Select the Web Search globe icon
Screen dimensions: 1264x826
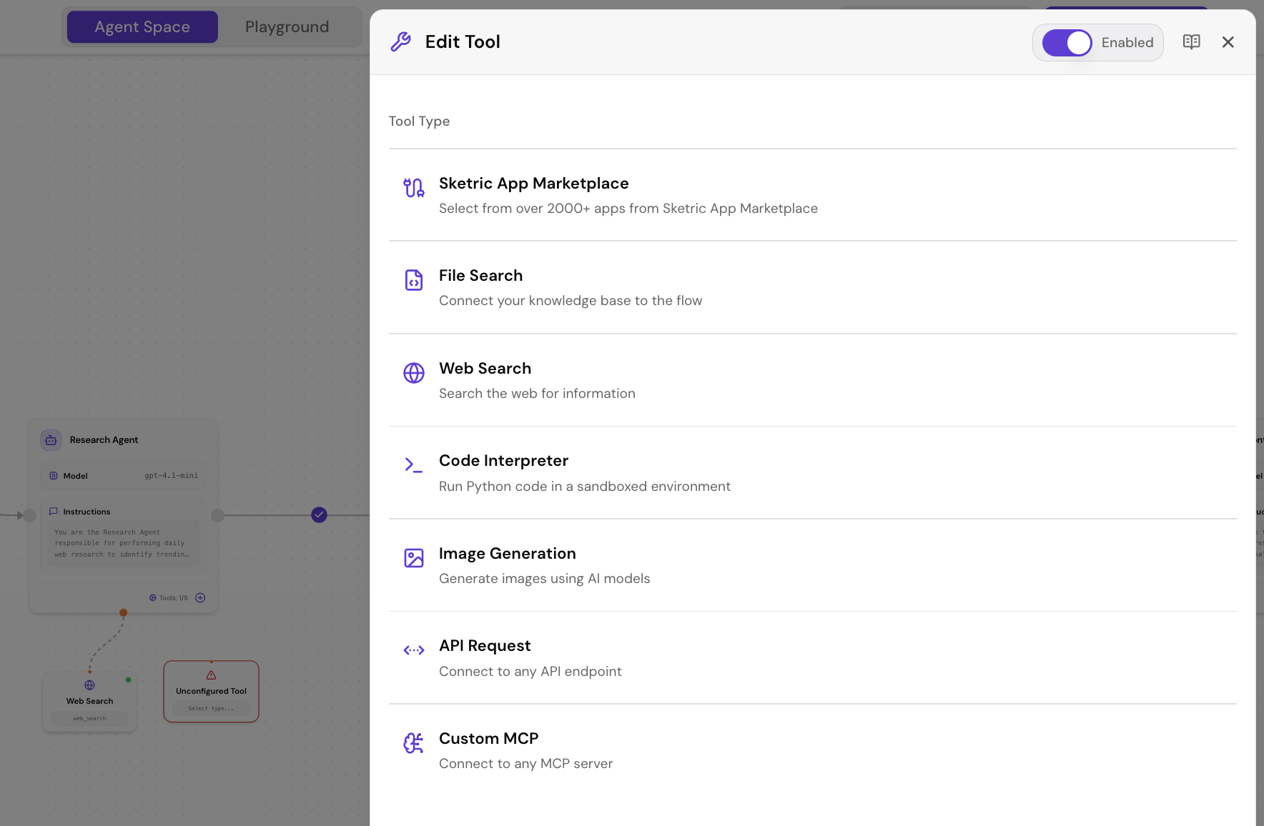[413, 372]
